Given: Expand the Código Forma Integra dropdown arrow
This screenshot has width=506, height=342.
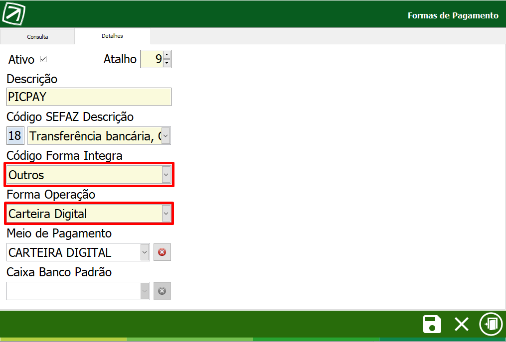Looking at the screenshot, I should (x=166, y=174).
